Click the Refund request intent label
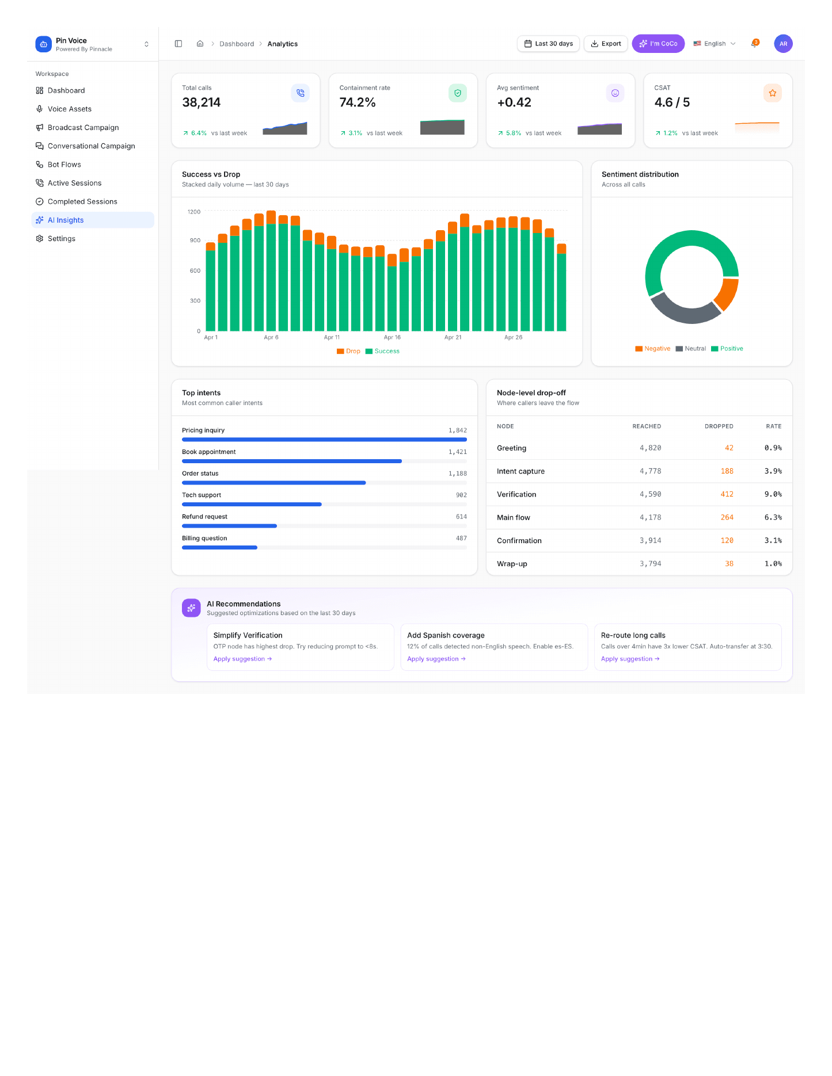Screen dimensions: 832x1076 pos(204,517)
